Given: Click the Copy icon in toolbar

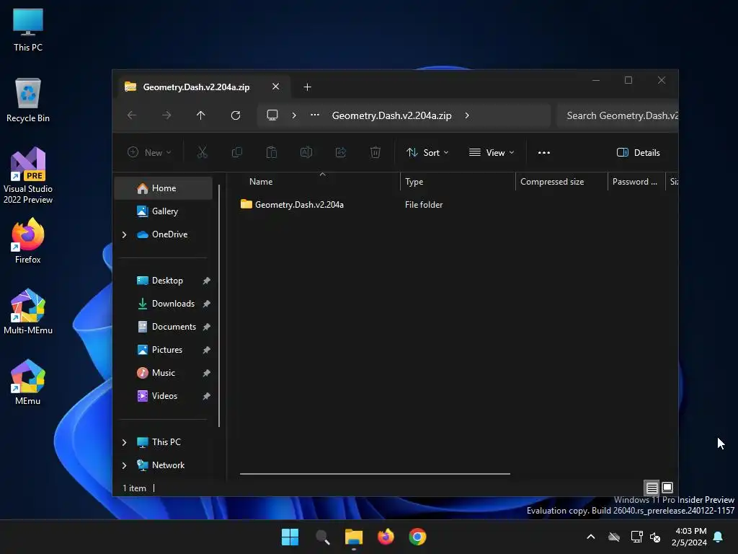Looking at the screenshot, I should tap(236, 152).
